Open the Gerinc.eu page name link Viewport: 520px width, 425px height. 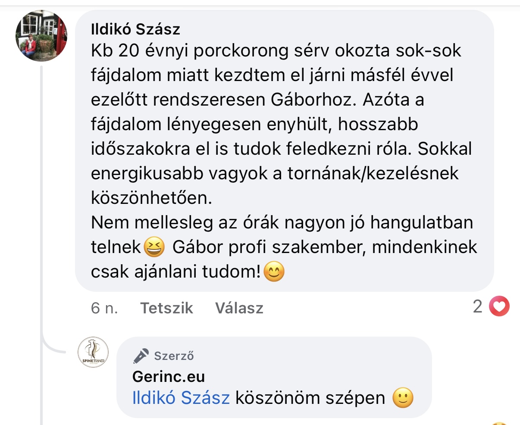click(169, 376)
